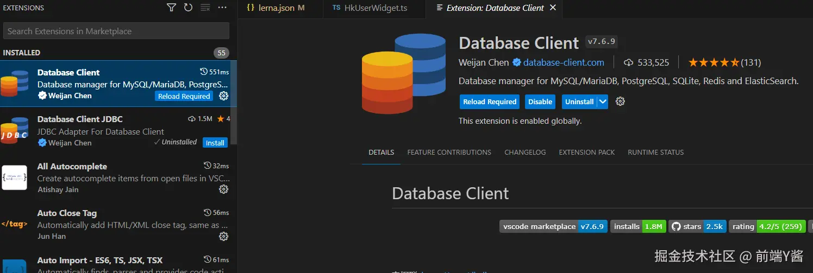813x273 pixels.
Task: Expand the Uninstall dropdown arrow
Action: click(602, 101)
